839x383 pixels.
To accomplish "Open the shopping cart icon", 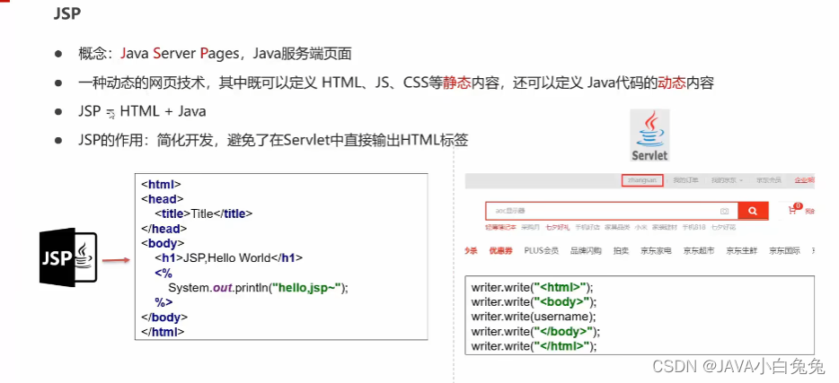I will click(795, 209).
